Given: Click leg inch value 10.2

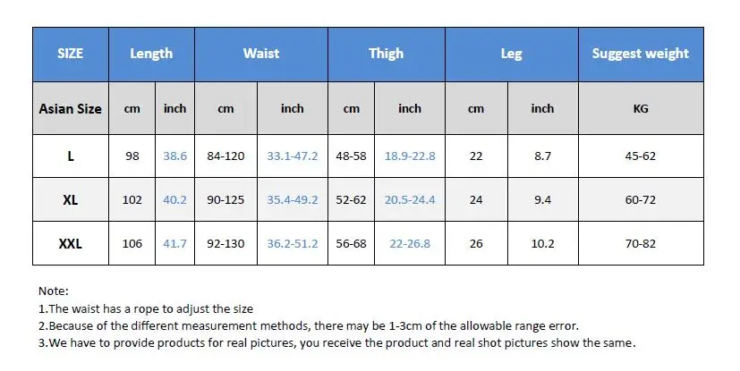Looking at the screenshot, I should point(543,244).
